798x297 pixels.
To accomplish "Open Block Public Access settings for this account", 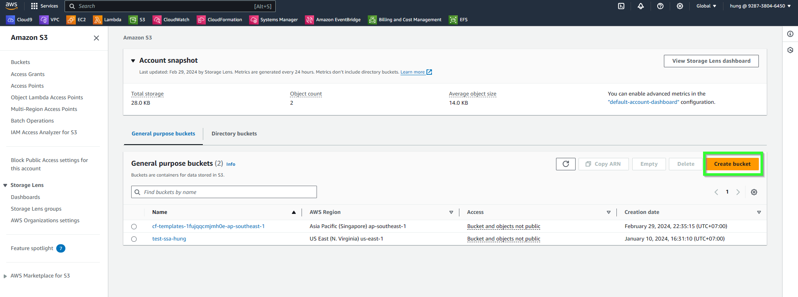I will click(49, 164).
